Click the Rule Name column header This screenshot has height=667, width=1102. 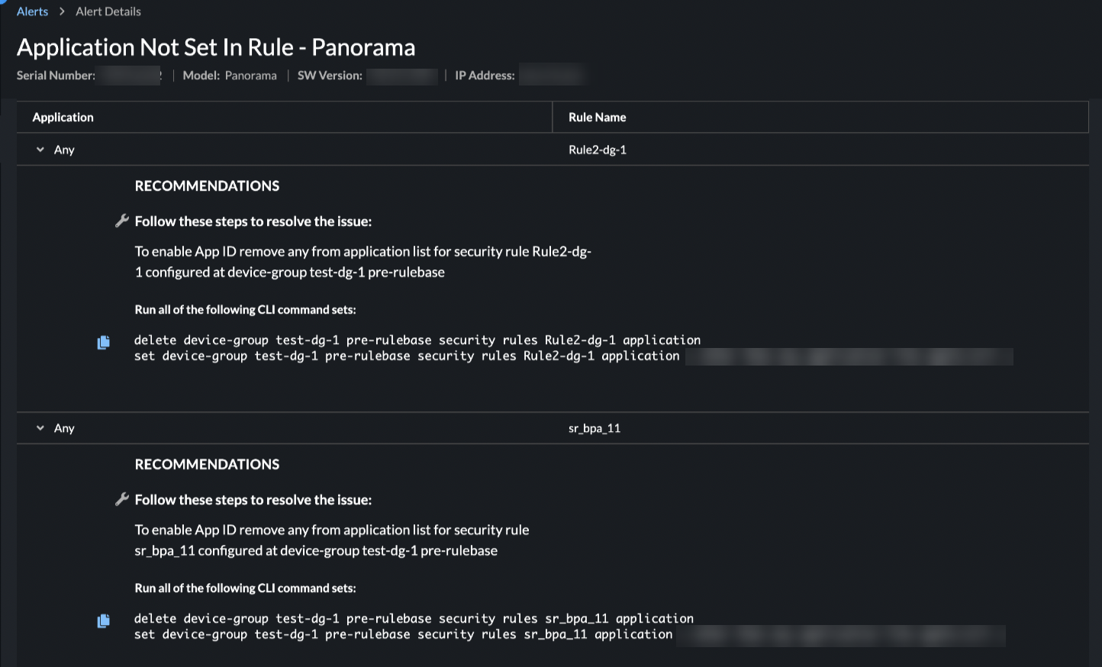click(597, 118)
